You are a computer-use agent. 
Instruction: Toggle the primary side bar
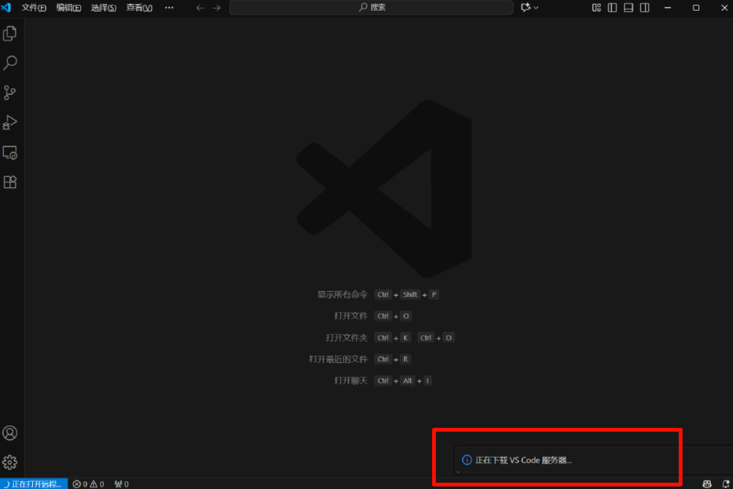point(613,8)
